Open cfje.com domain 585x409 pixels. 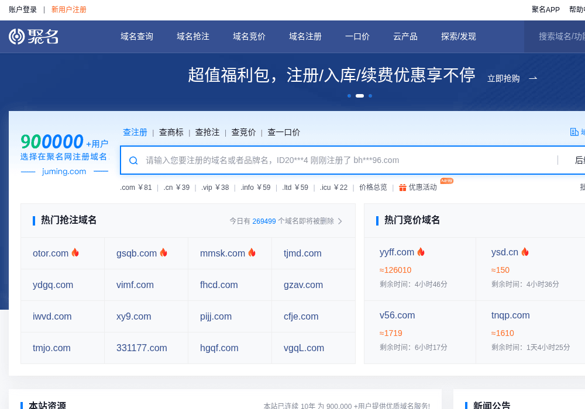point(301,317)
